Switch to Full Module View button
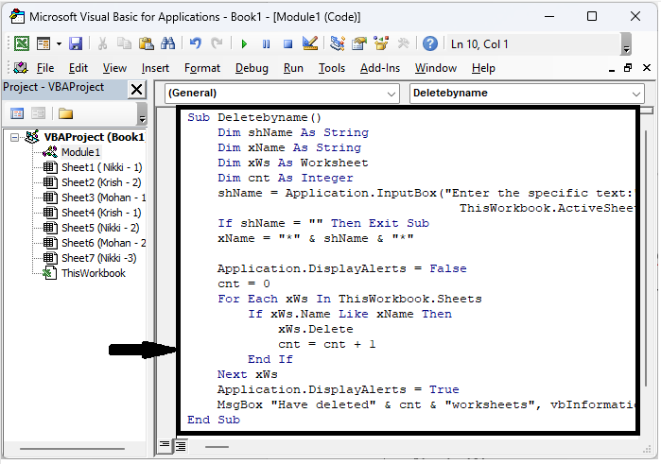Screen dimensions: 661x464 (180, 445)
